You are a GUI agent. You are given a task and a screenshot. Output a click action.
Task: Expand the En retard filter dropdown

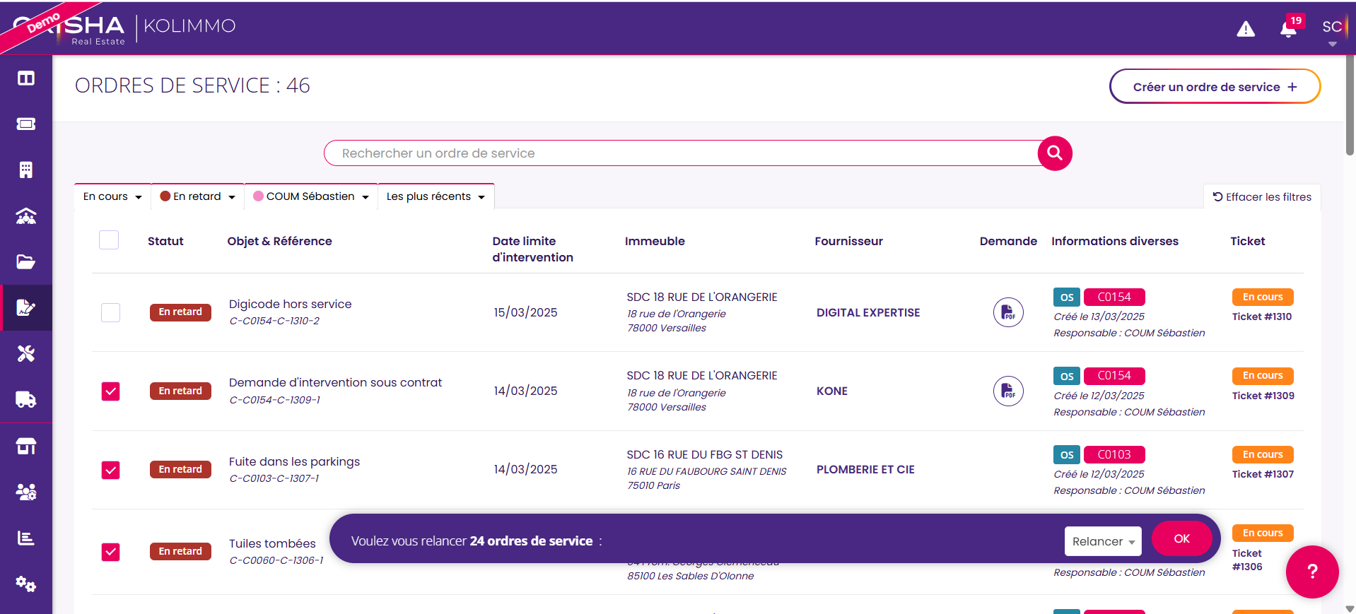click(197, 196)
